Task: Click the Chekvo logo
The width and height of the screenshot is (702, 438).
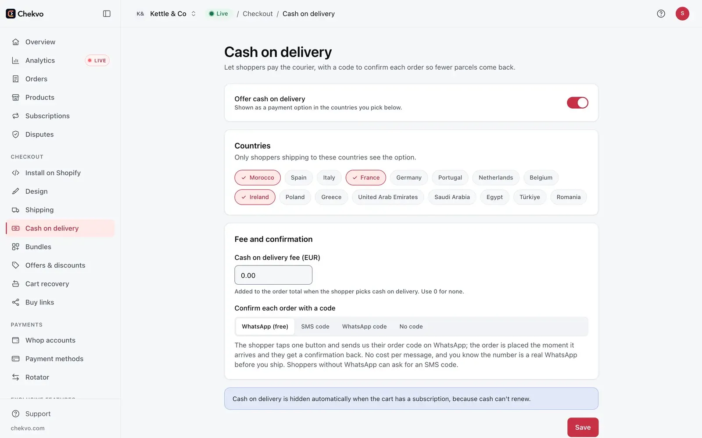Action: pos(25,14)
